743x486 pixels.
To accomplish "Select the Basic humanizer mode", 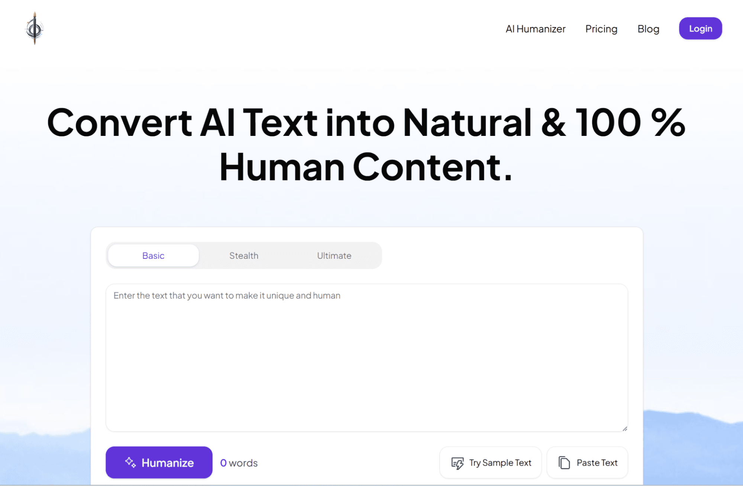I will coord(153,255).
